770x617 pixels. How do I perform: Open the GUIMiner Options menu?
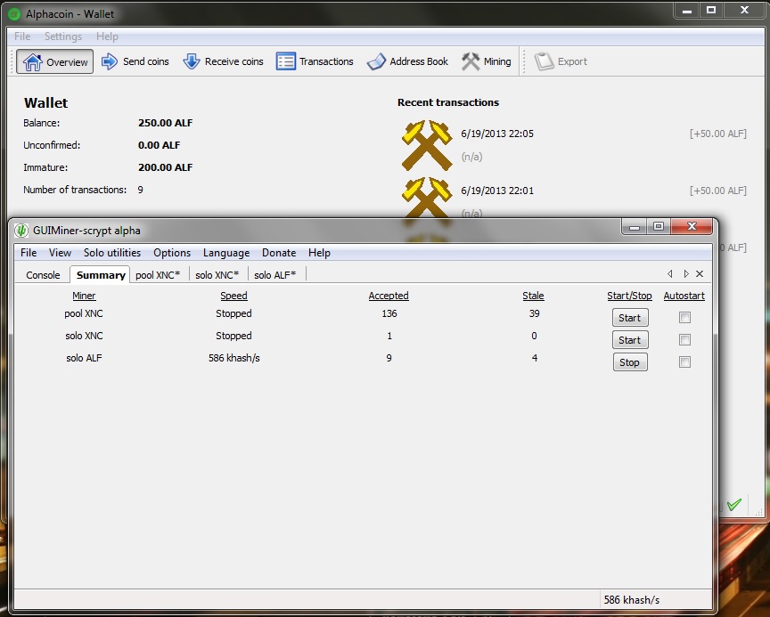(172, 253)
